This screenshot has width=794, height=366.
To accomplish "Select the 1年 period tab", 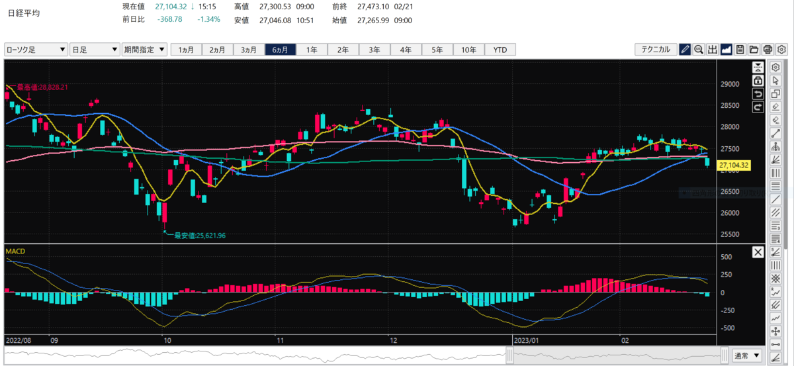I will pos(312,50).
